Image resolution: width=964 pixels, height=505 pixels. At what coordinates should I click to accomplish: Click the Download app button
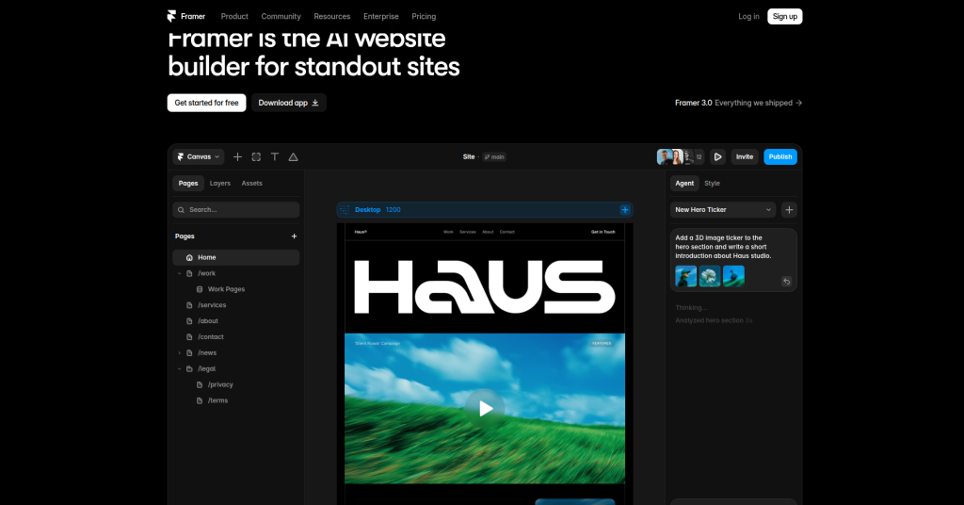(288, 103)
